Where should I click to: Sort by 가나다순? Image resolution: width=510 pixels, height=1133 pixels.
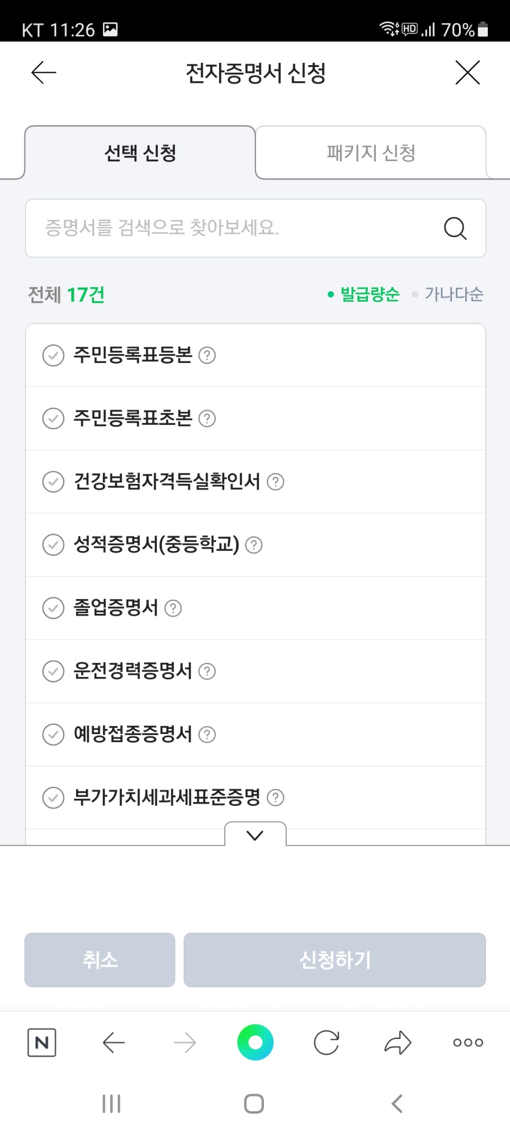(x=448, y=294)
